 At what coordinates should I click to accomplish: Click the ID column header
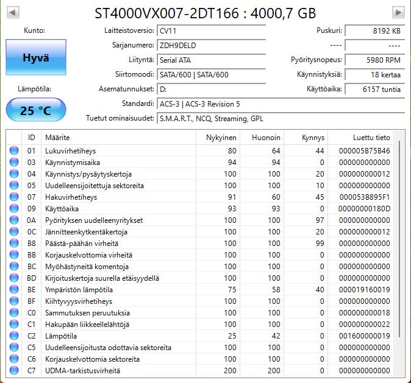pos(31,138)
